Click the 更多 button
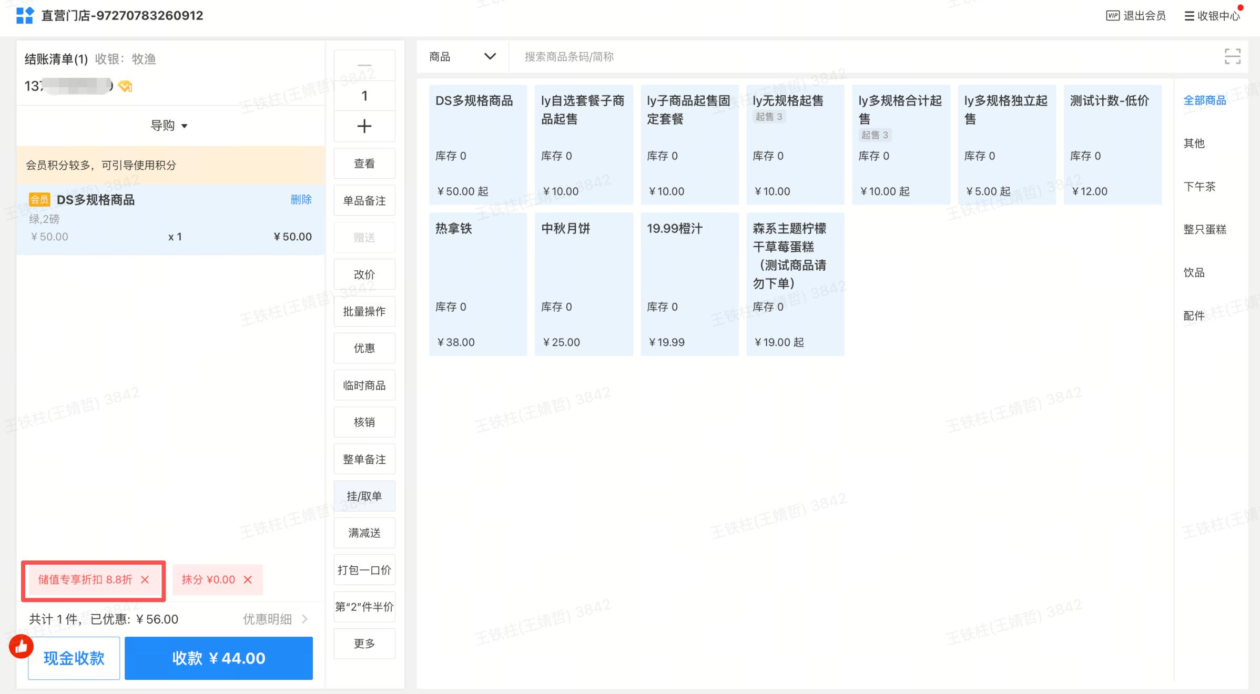1260x694 pixels. coord(364,644)
